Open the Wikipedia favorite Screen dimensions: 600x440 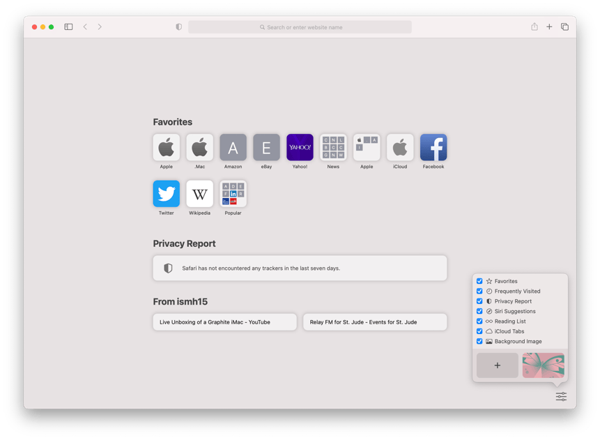click(x=200, y=194)
